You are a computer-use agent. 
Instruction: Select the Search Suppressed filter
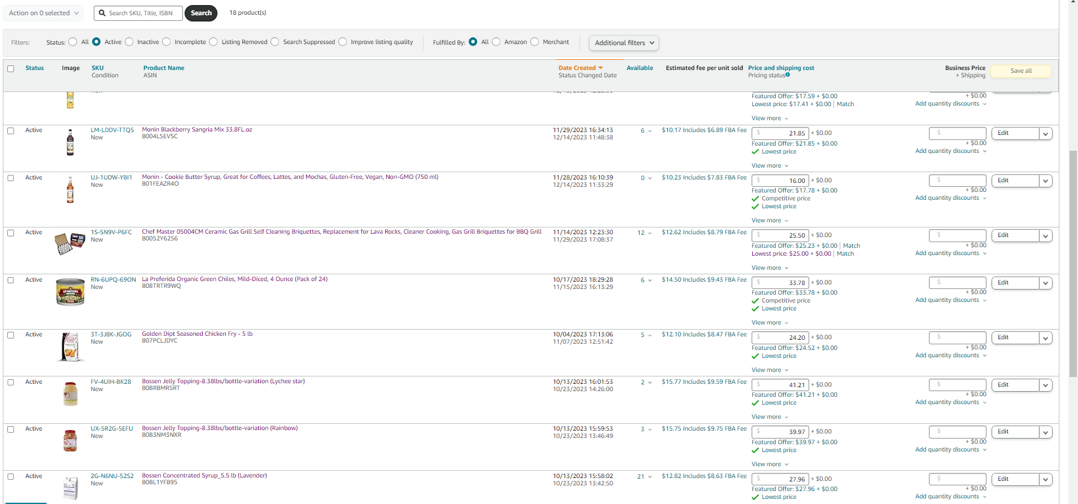pos(275,42)
